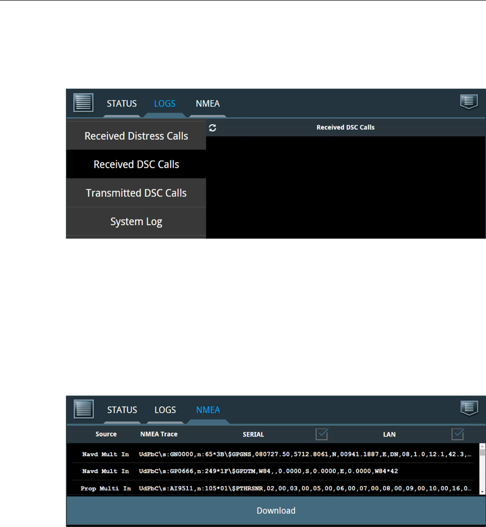The image size is (486, 527).
Task: Select Received DSC Calls log entry
Action: click(136, 164)
